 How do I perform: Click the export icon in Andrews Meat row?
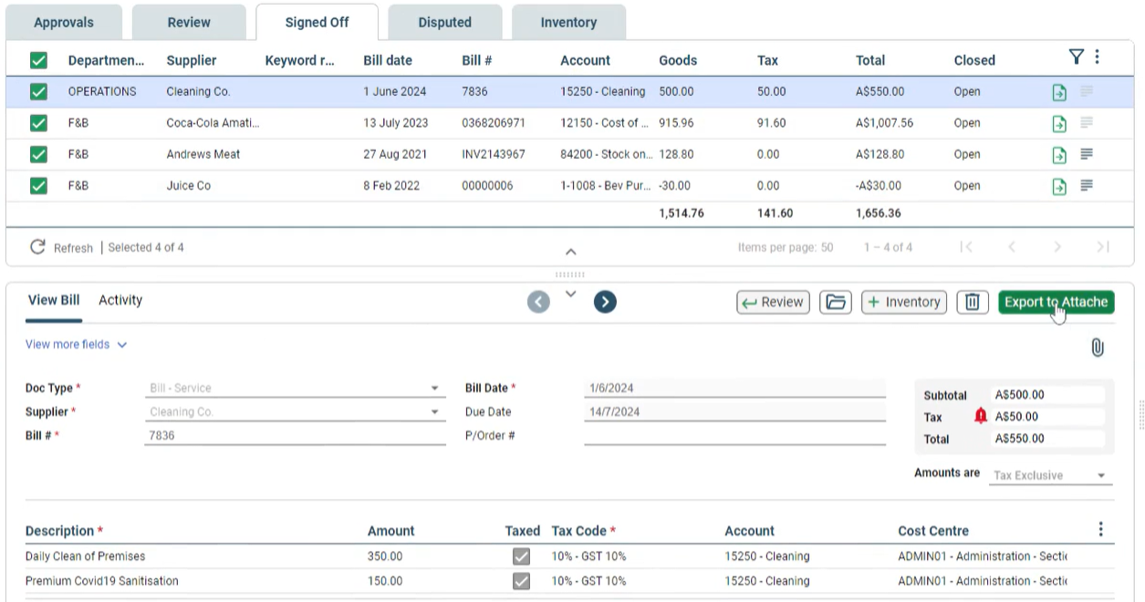[x=1059, y=154]
